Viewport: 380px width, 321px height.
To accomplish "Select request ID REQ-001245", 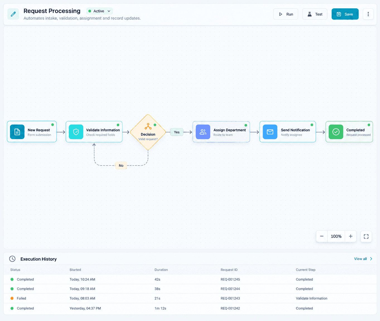I will click(x=230, y=279).
